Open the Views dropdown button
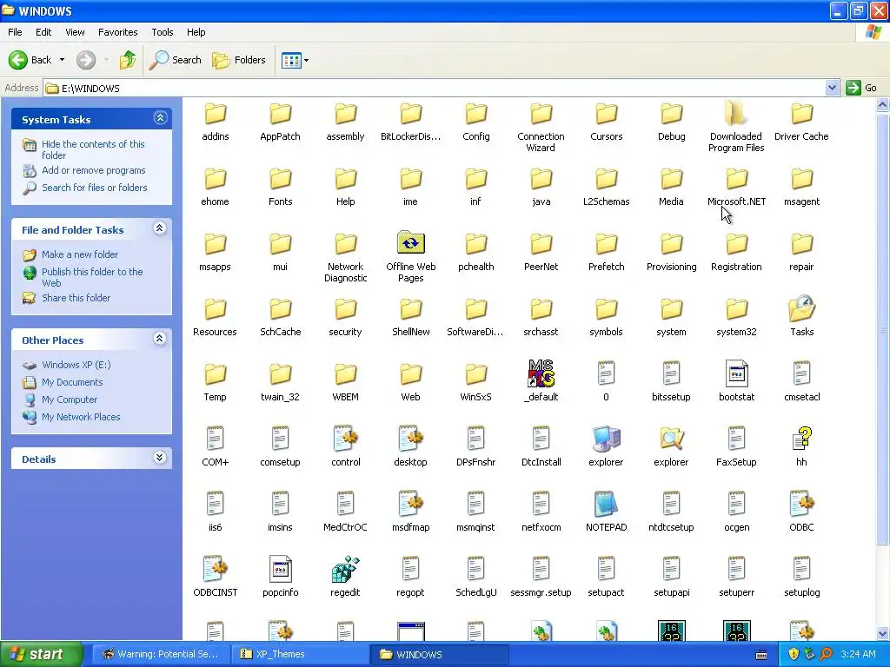 pos(296,60)
